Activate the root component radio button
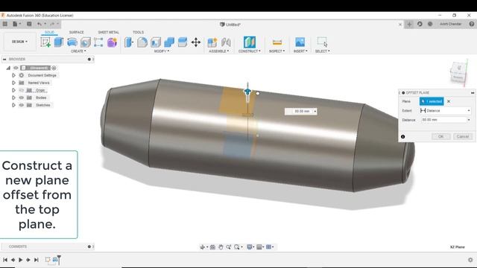The image size is (477, 268). (54, 68)
